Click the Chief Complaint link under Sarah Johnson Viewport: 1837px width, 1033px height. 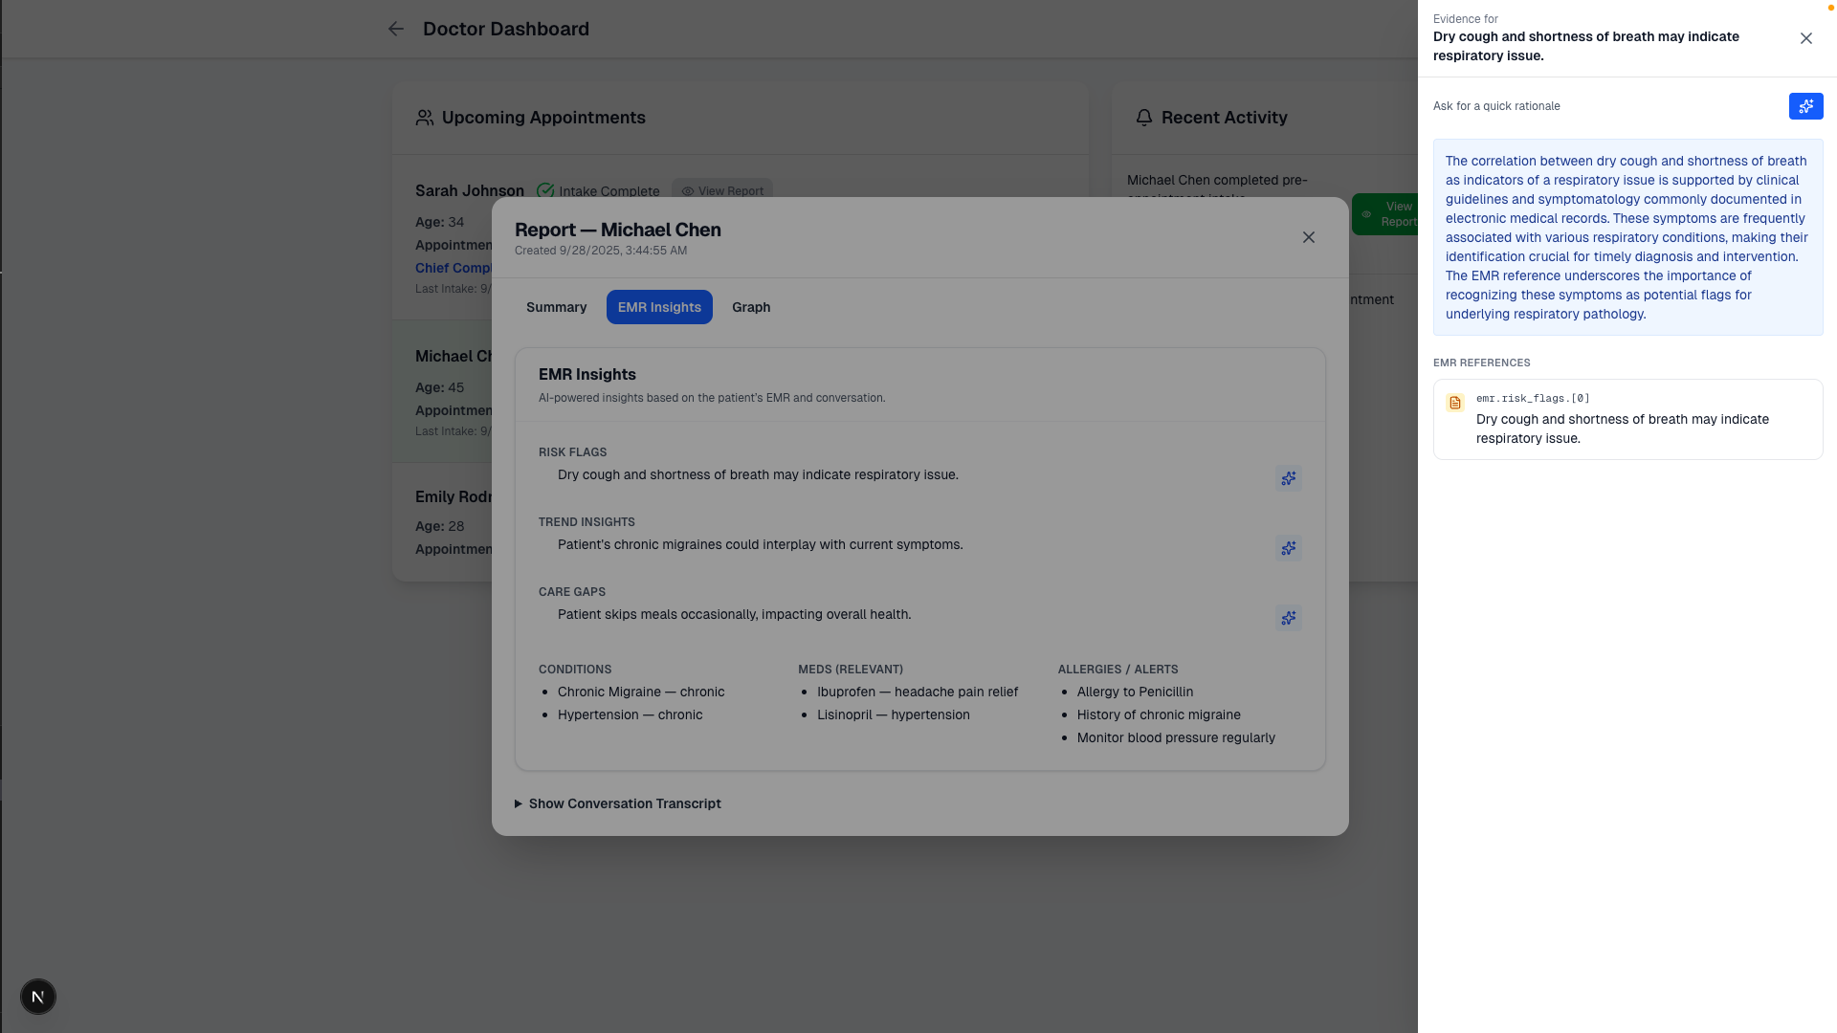click(454, 268)
